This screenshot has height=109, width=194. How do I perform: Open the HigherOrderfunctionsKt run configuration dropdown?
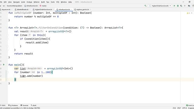[x=160, y=6]
